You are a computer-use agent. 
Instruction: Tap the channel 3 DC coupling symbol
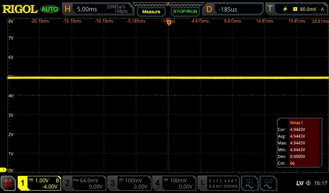[x=121, y=180]
